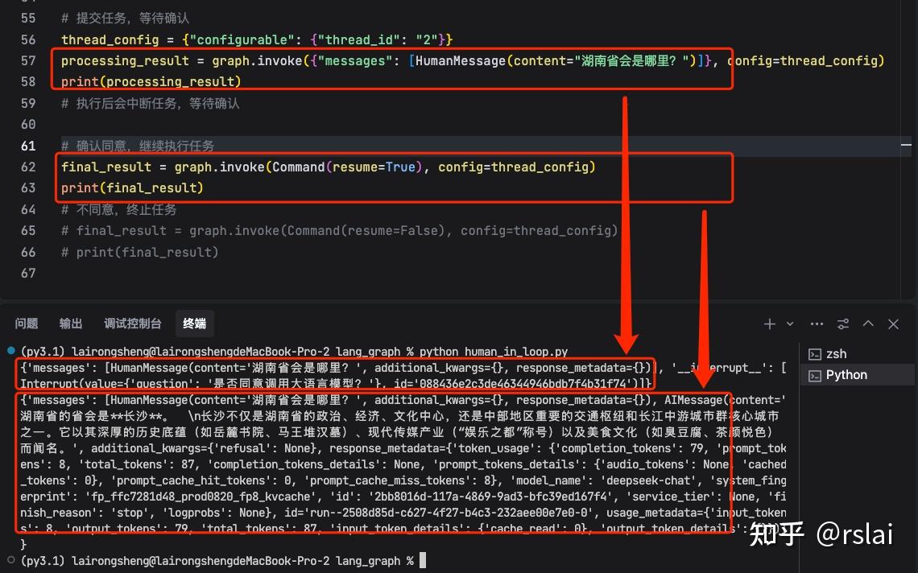Click the hollow prompt marker on last line

click(10, 560)
